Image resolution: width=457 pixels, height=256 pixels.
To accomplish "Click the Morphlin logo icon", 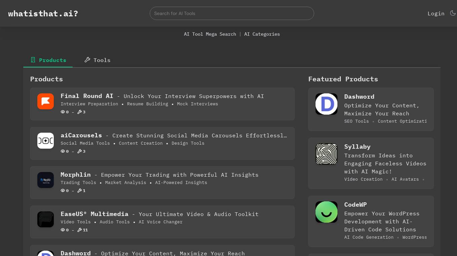I will coord(46,180).
